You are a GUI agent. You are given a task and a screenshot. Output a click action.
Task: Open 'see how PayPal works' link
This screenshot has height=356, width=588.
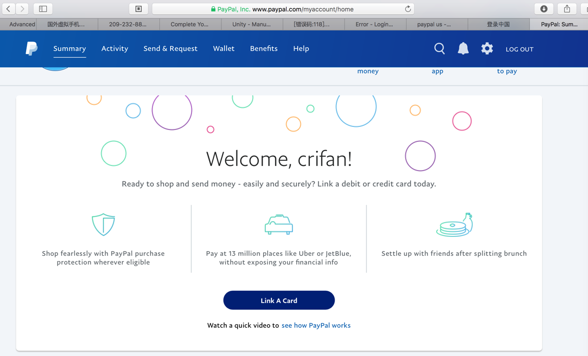pyautogui.click(x=316, y=325)
